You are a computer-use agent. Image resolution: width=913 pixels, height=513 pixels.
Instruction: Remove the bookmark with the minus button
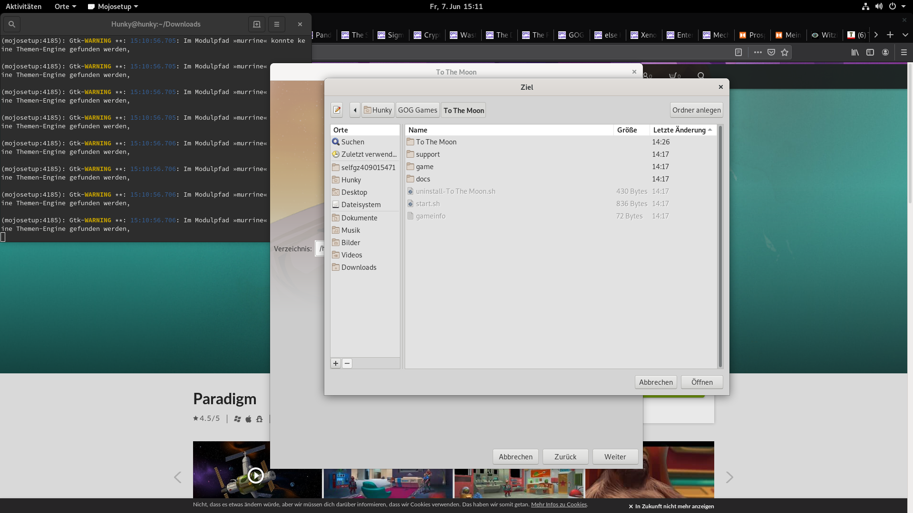click(347, 363)
